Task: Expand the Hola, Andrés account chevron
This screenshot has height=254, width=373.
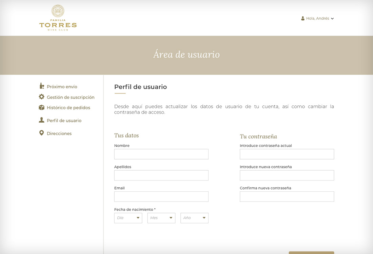Action: [x=332, y=19]
